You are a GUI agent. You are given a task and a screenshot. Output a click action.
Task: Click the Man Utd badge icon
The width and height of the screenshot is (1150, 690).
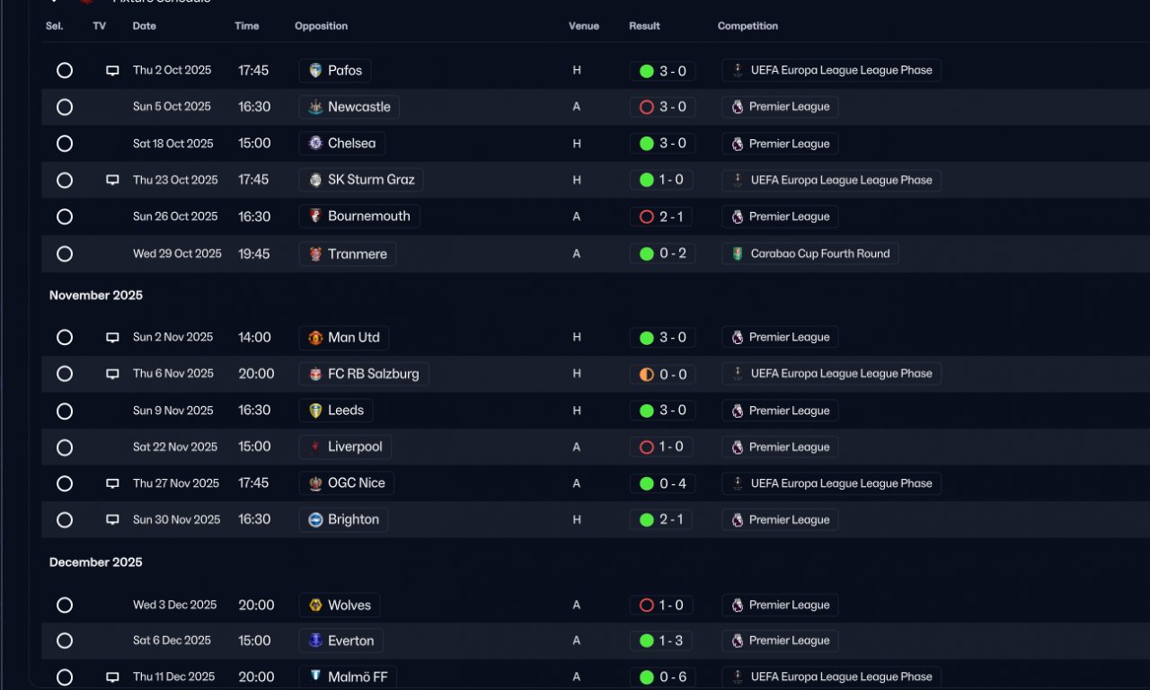click(x=315, y=338)
